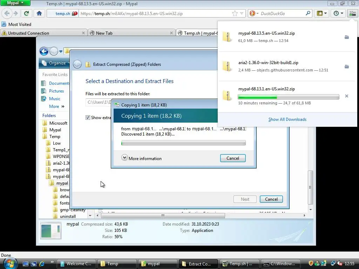
Task: Click the Explorer horizontal scrollbar
Action: 163,215
